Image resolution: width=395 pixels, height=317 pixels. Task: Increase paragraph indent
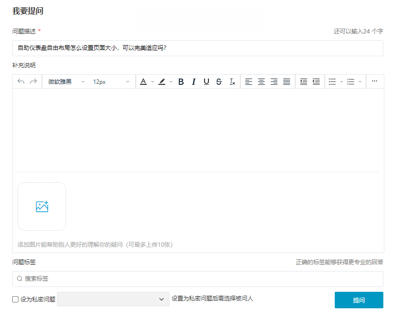[x=316, y=82]
